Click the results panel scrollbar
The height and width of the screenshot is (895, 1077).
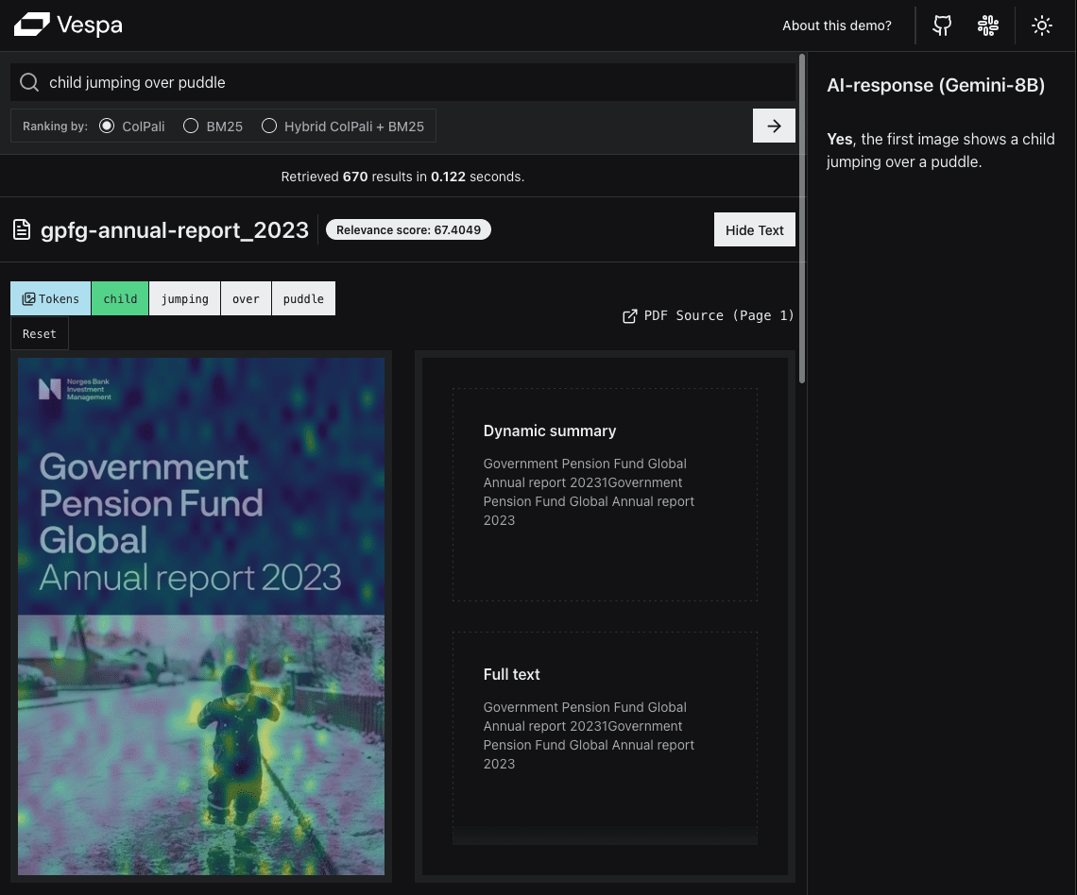pyautogui.click(x=801, y=218)
